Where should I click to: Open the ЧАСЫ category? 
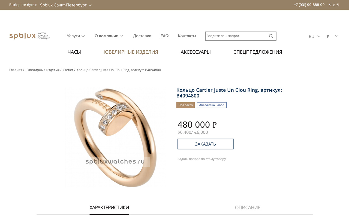(74, 52)
